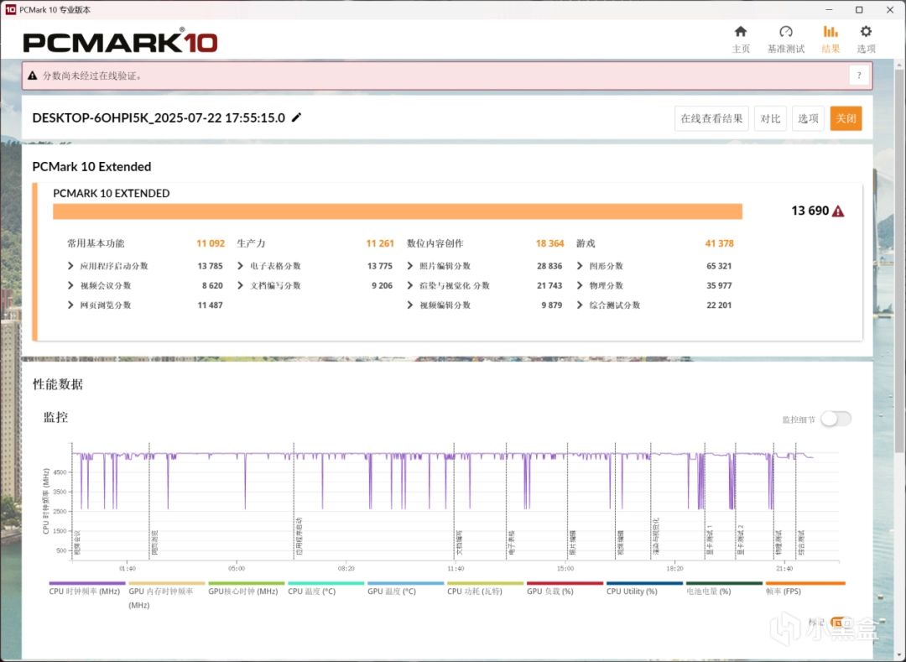Click the warning icon in the pink banner
This screenshot has width=906, height=662.
33,76
